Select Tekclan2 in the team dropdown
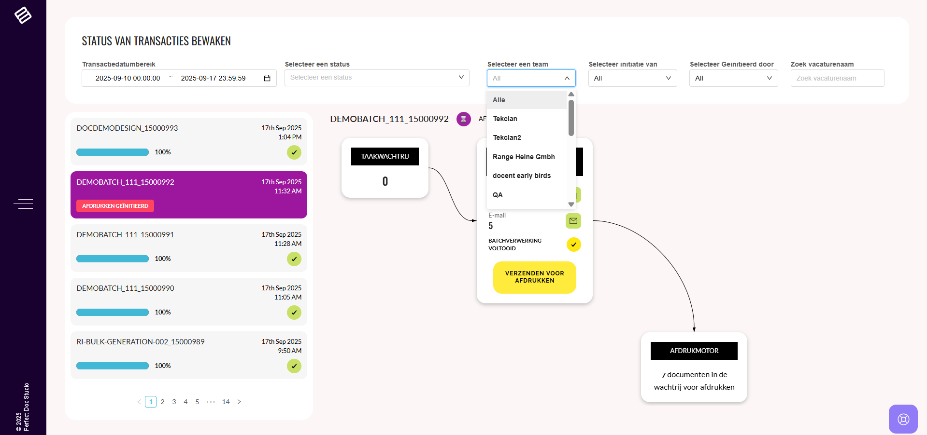The image size is (927, 435). coord(507,137)
